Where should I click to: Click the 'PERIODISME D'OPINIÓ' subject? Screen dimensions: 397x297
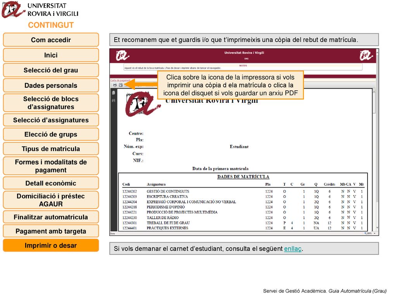pos(166,207)
